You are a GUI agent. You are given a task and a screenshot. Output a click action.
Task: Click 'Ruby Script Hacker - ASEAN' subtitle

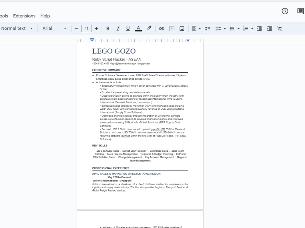coord(117,59)
